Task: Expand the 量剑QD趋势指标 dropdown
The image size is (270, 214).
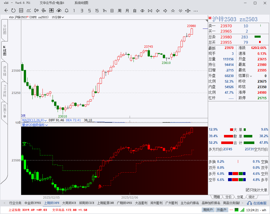Action: 47,125
